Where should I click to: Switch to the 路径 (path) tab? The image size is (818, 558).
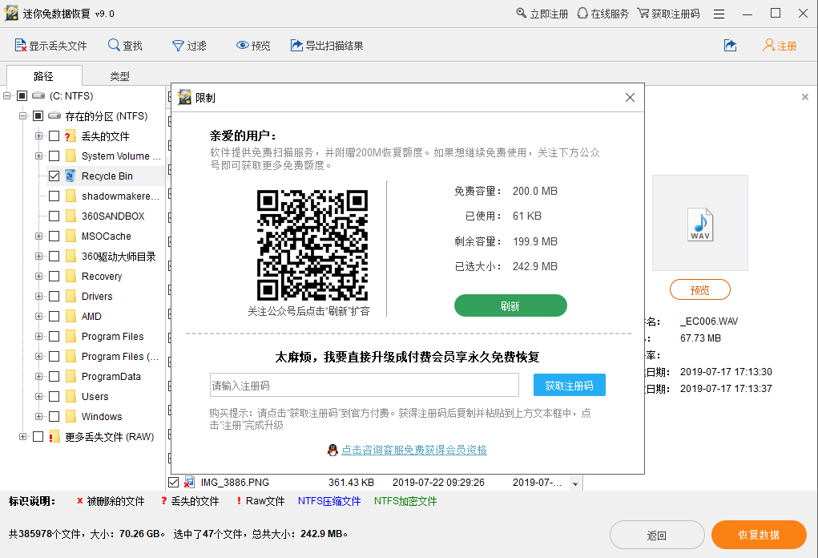click(44, 75)
